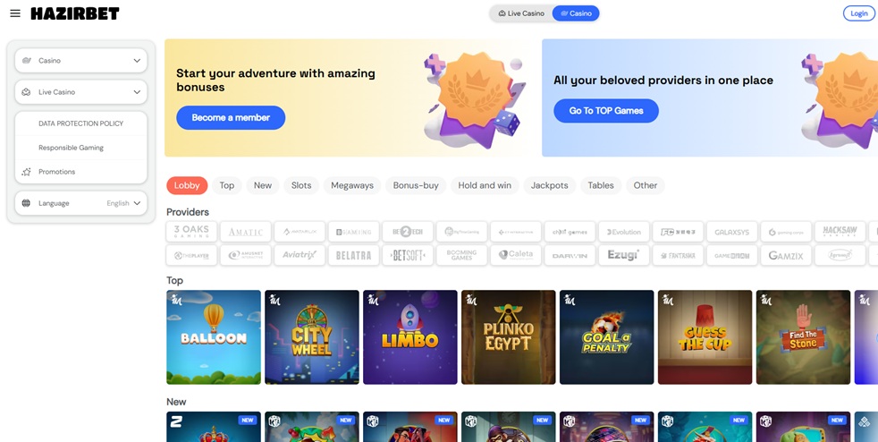Click the HAZIRBET logo
Viewport: 878px width, 442px height.
click(x=75, y=13)
